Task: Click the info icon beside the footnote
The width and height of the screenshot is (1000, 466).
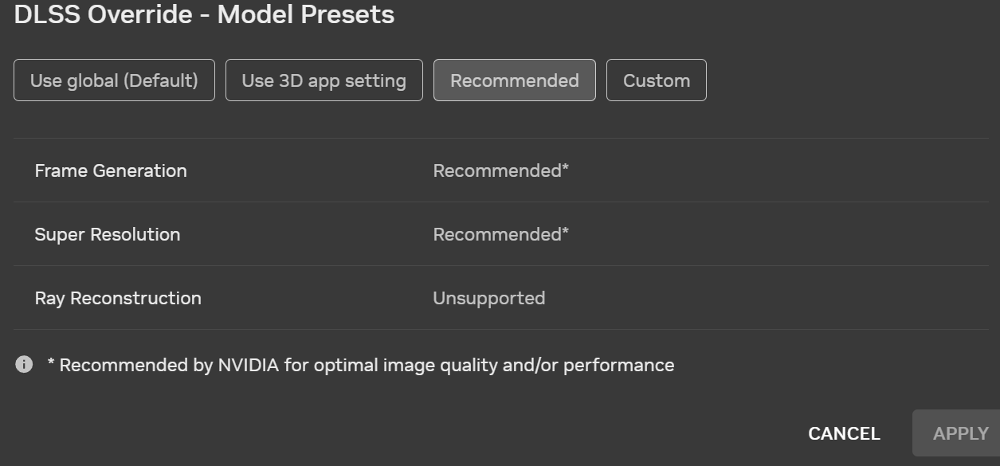Action: 24,365
